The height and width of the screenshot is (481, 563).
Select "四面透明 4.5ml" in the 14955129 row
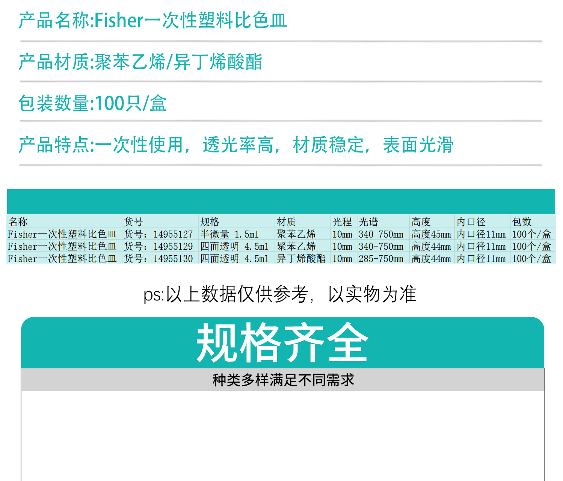[234, 246]
